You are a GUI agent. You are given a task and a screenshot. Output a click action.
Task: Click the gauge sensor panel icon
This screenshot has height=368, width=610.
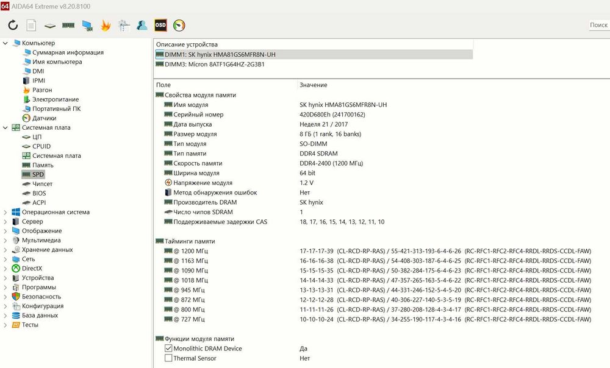coord(179,25)
